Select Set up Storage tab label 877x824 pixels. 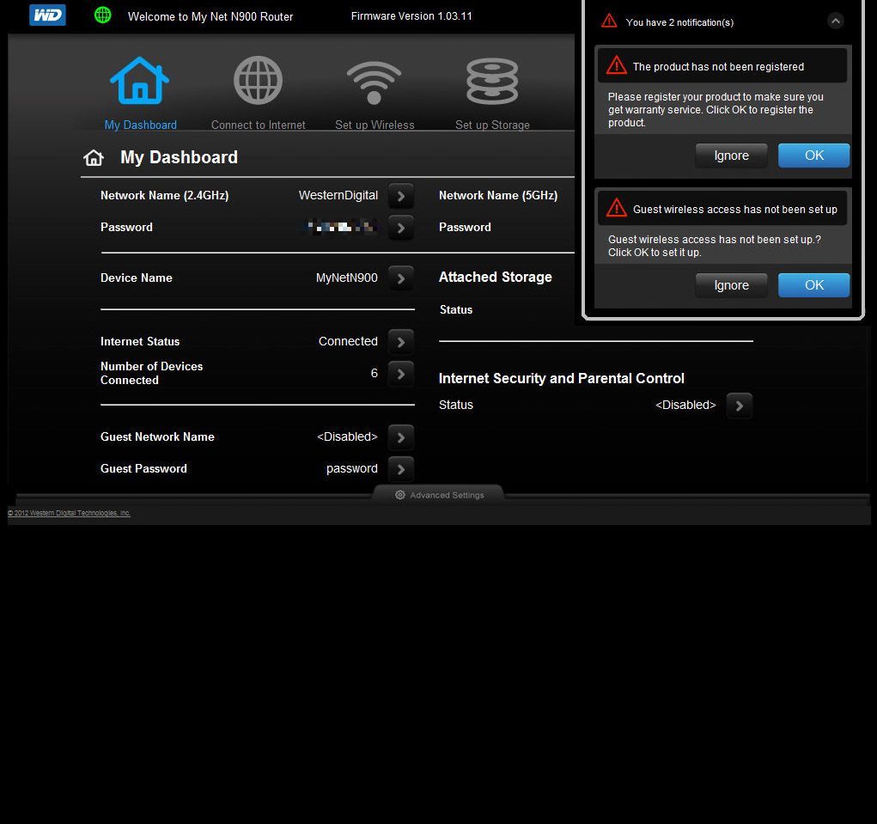coord(492,125)
